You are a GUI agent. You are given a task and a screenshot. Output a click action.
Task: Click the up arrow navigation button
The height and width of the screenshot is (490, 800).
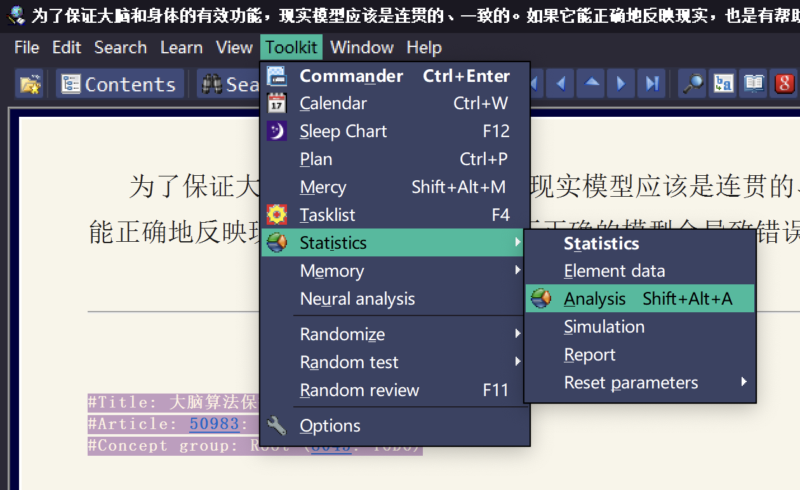click(x=591, y=84)
